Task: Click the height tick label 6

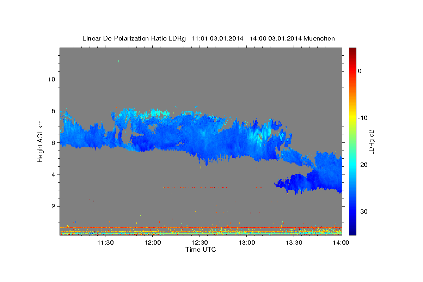Action: pos(54,142)
